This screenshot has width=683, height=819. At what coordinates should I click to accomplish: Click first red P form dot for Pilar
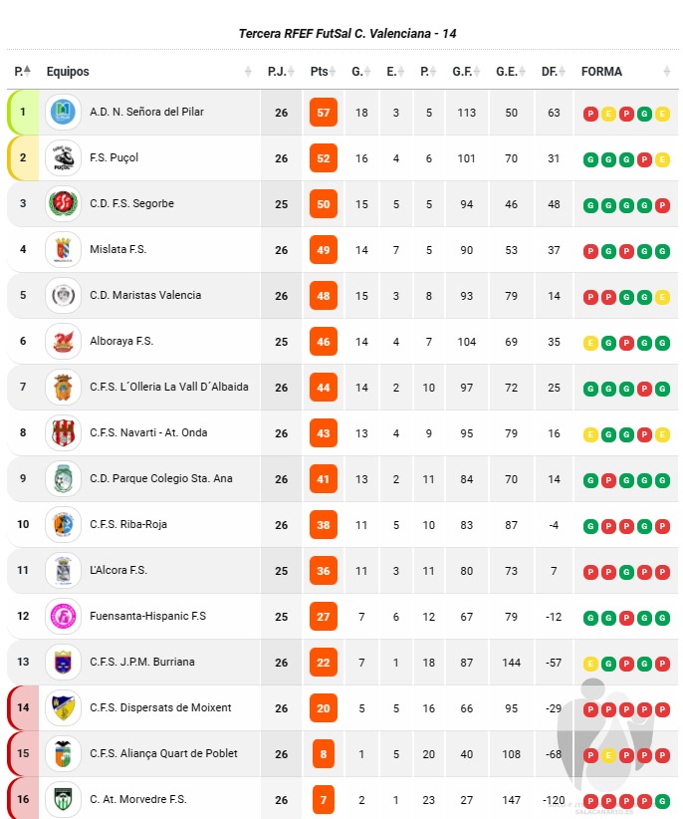(590, 114)
